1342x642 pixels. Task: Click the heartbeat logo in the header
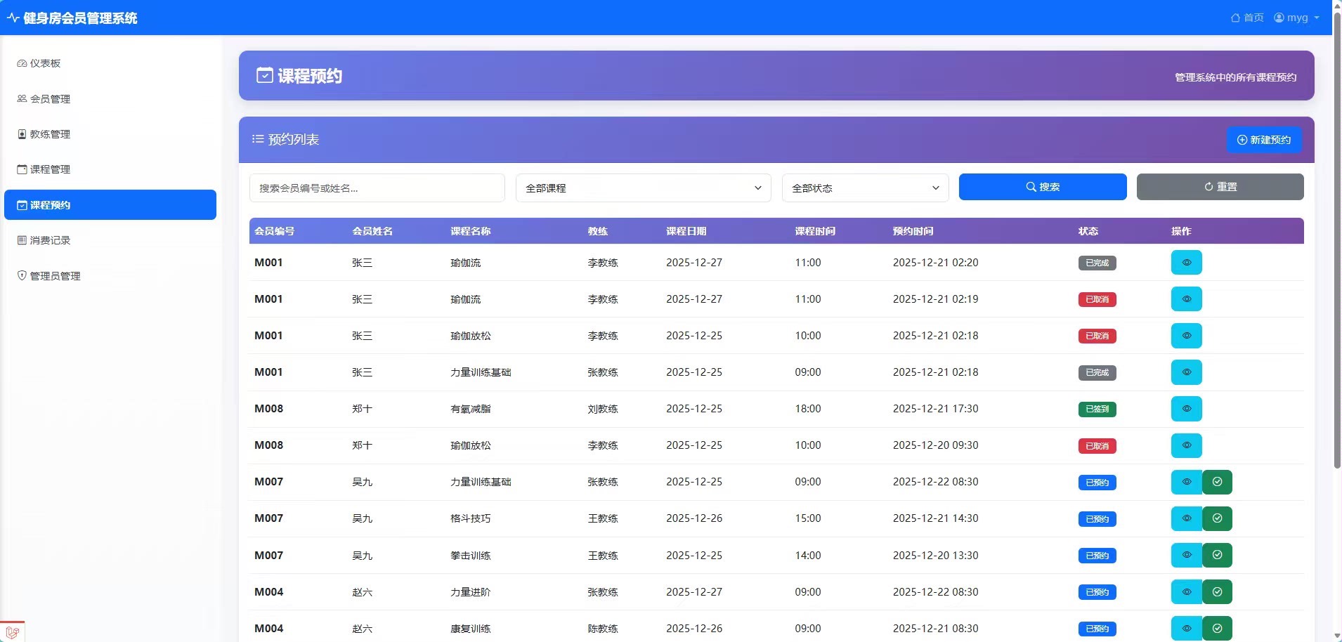click(13, 18)
